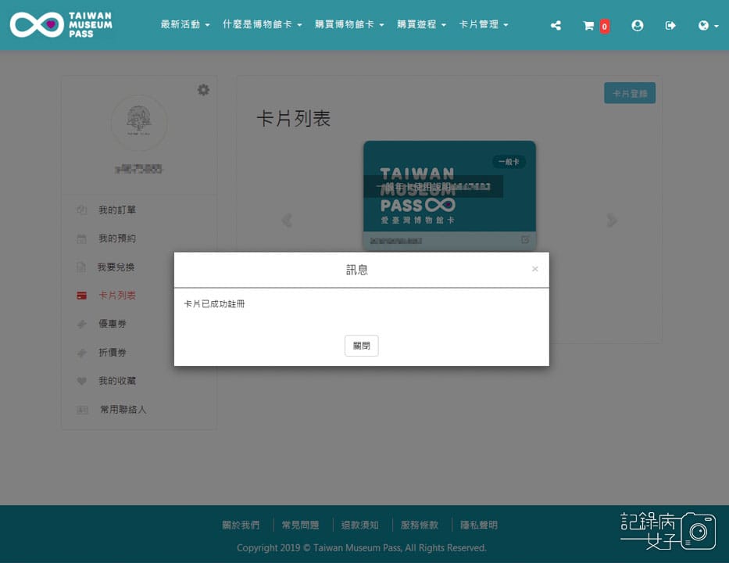Image resolution: width=729 pixels, height=563 pixels.
Task: Click the share icon in the header
Action: 556,25
